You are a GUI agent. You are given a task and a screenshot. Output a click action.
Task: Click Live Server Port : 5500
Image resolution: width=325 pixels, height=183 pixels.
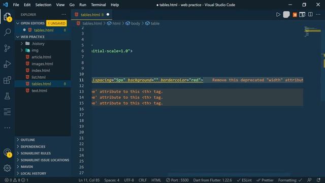point(177,180)
